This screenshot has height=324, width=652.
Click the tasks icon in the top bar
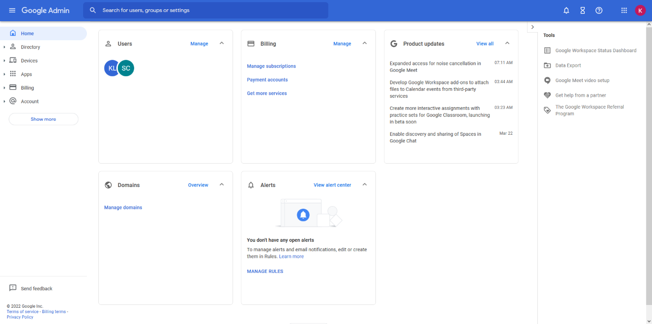point(582,10)
